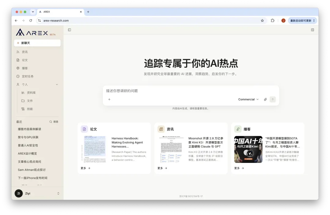Click 更多 in the 资讯 card
The image size is (330, 215).
pyautogui.click(x=162, y=168)
